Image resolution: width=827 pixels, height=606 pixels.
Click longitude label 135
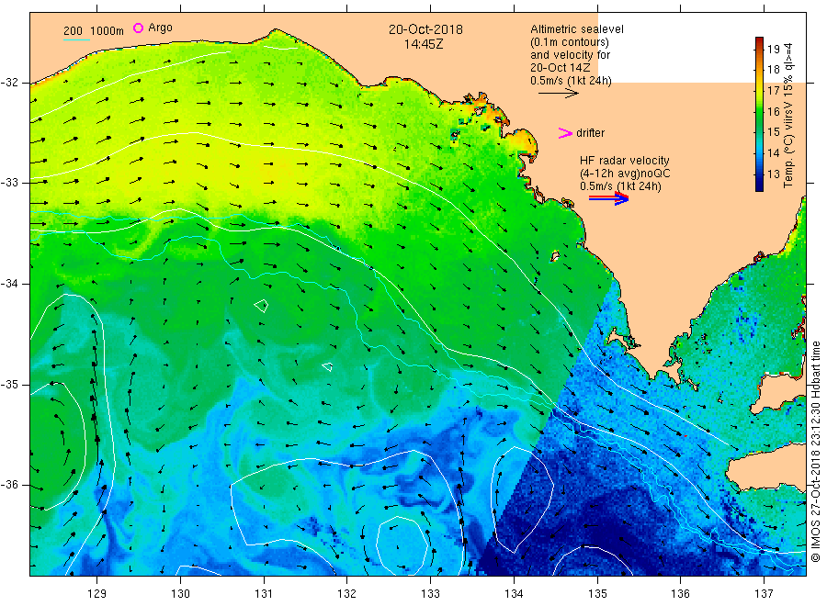(597, 594)
